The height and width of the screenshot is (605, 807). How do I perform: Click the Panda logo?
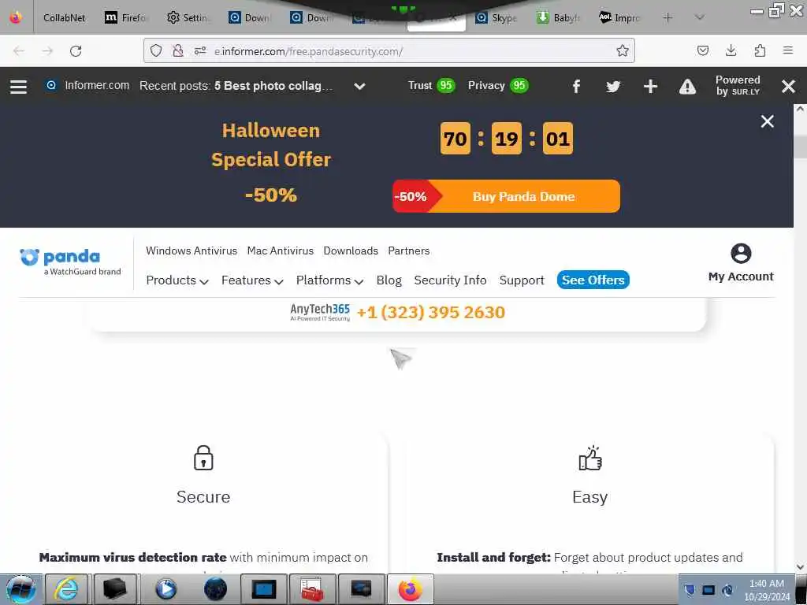[70, 262]
